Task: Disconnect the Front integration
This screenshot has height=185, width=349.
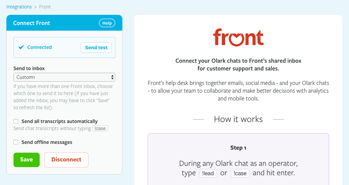Action: (x=66, y=160)
